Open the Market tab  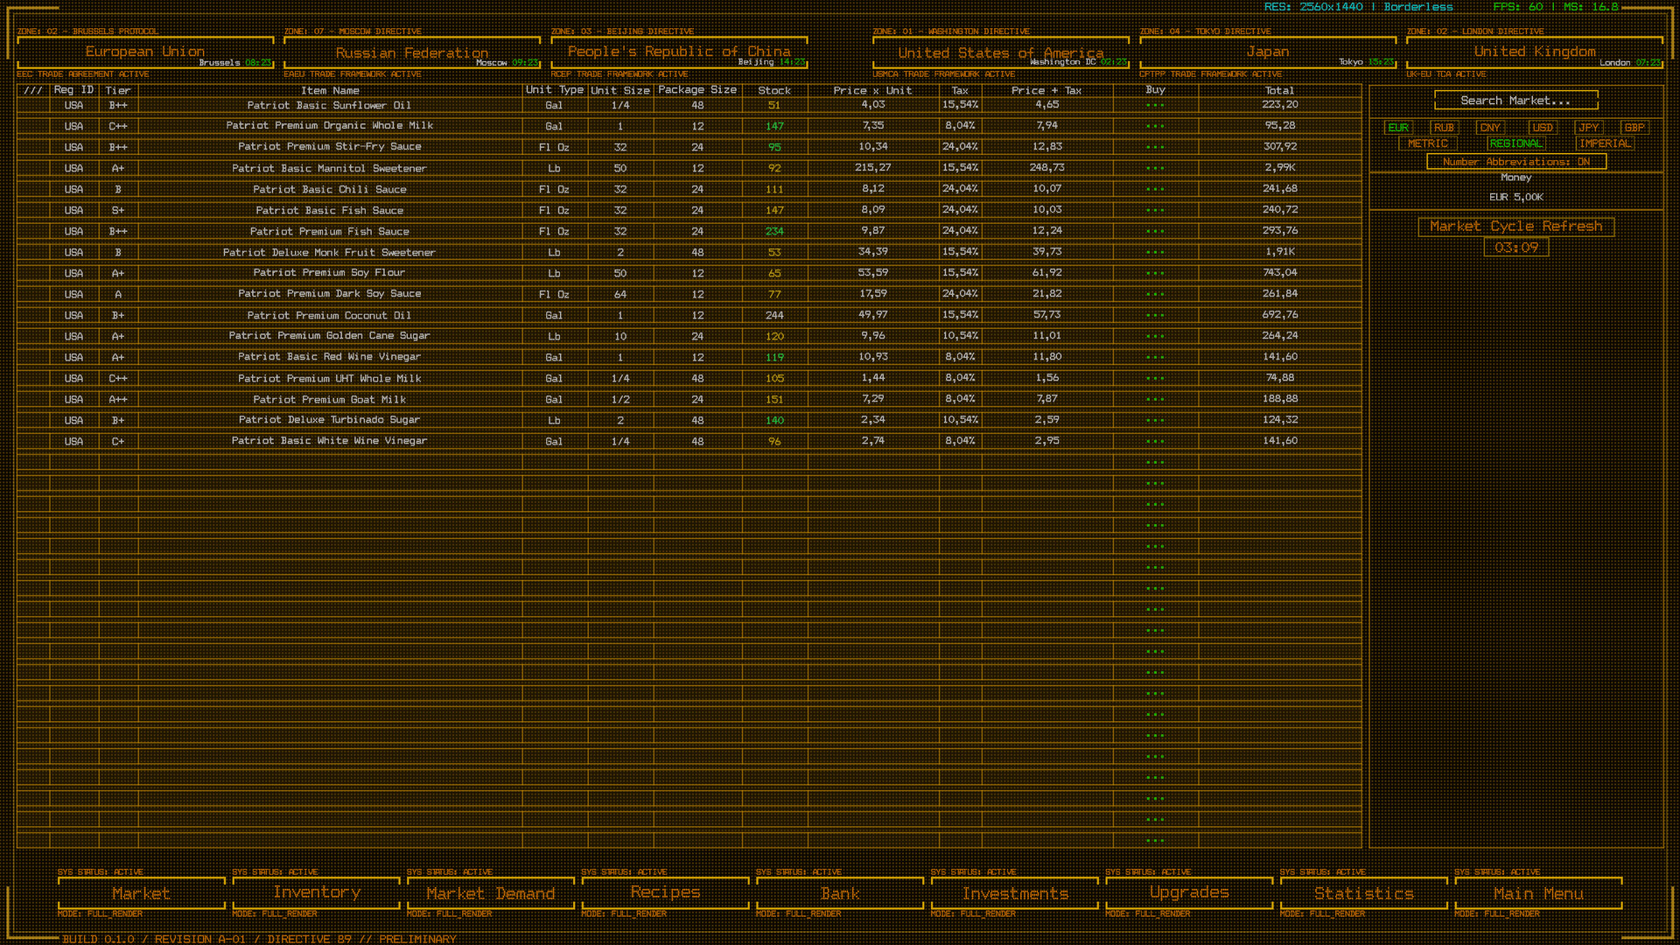coord(141,893)
